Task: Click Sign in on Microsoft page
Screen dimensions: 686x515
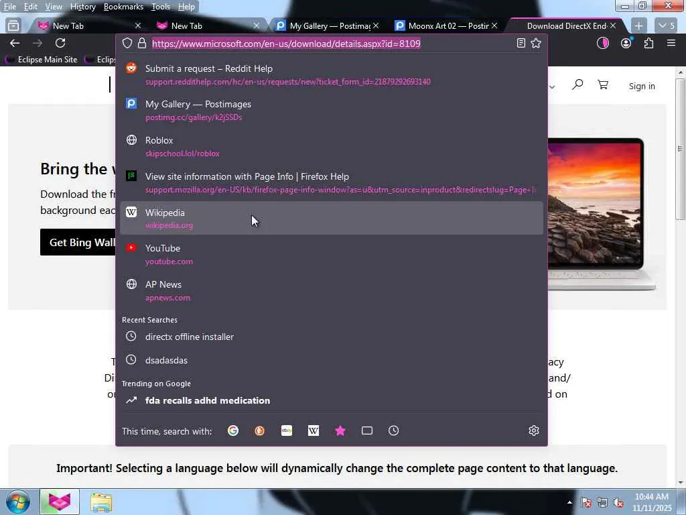Action: 642,87
